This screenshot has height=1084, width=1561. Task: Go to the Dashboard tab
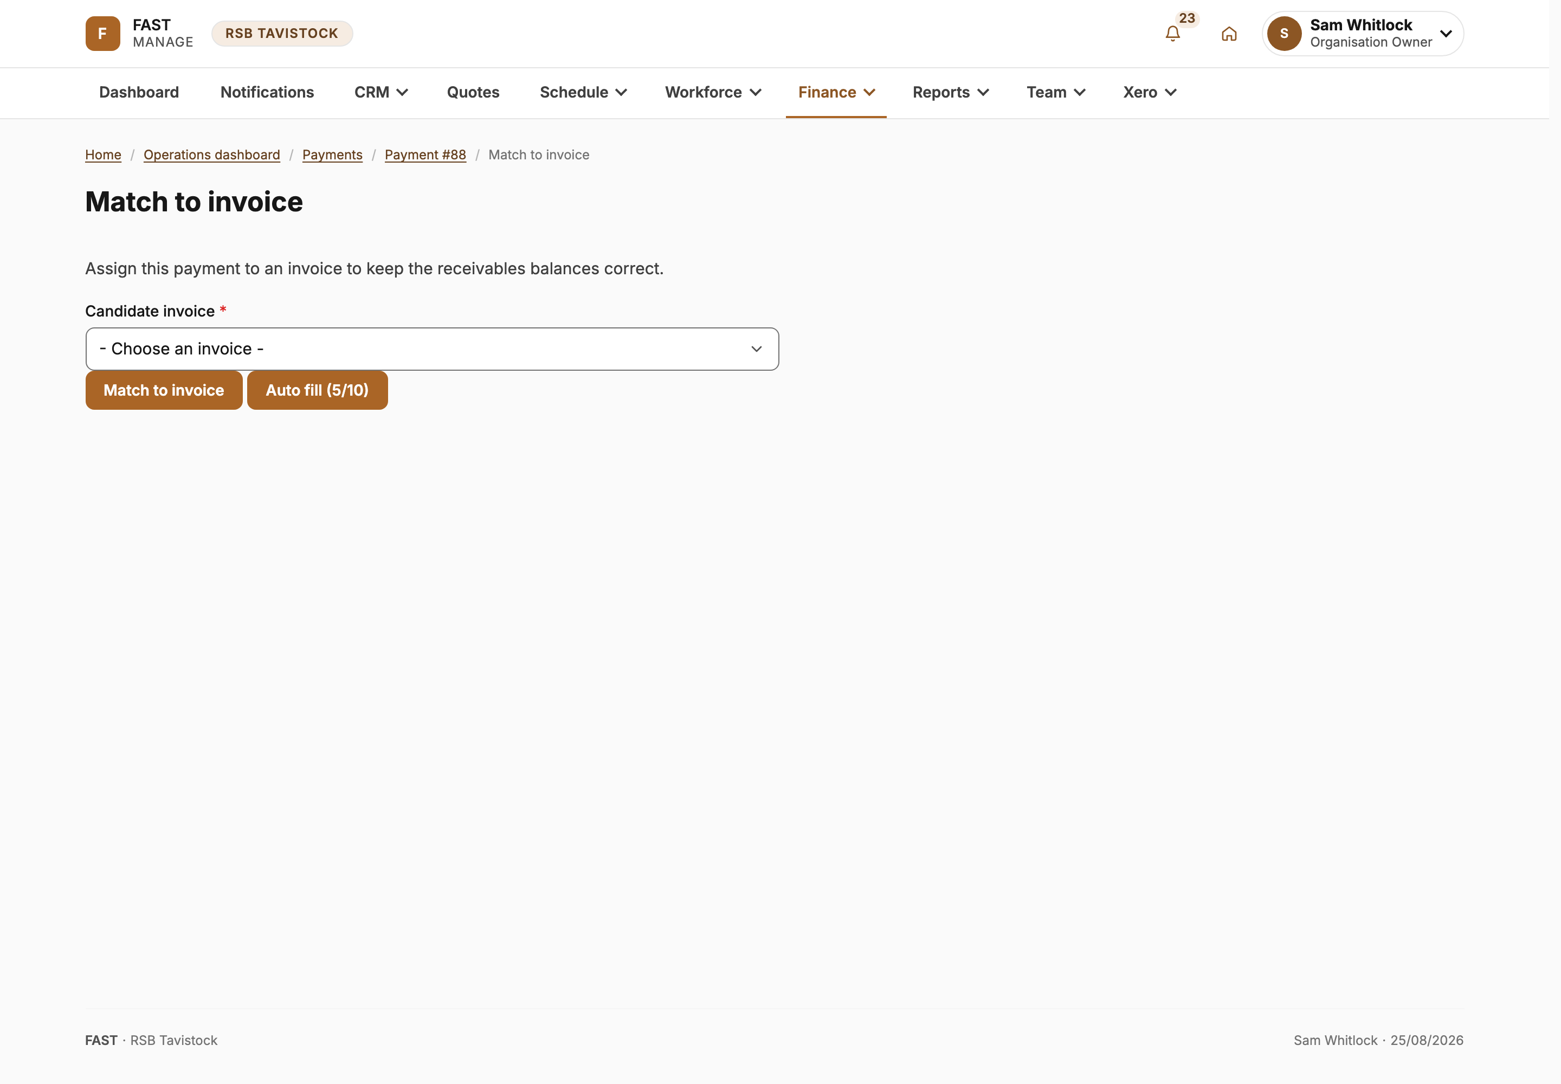coord(139,92)
